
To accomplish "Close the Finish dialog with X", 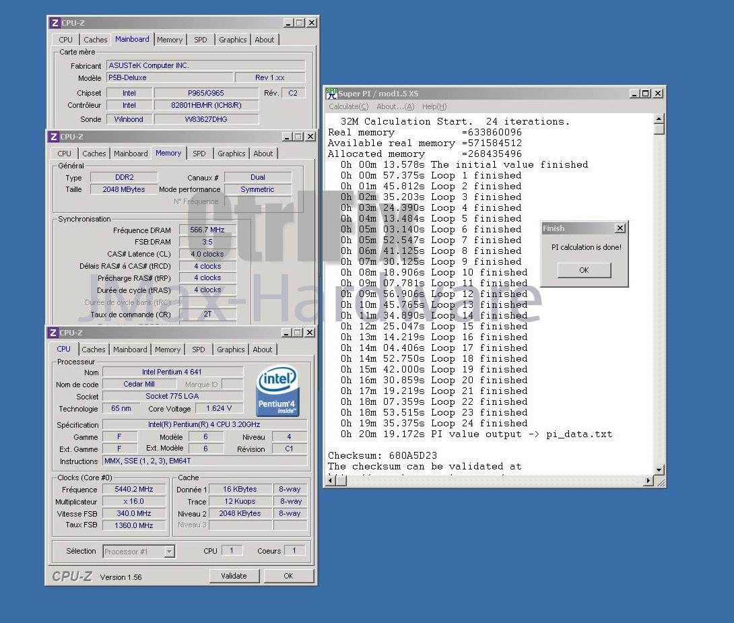I will (x=620, y=228).
